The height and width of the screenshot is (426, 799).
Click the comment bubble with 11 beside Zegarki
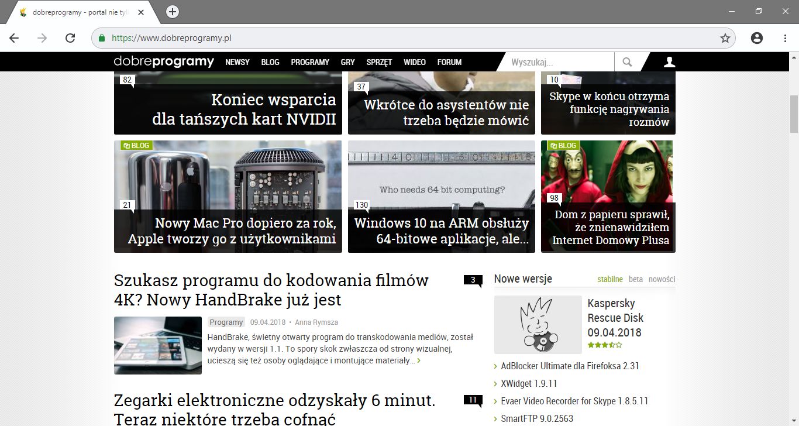pyautogui.click(x=473, y=400)
